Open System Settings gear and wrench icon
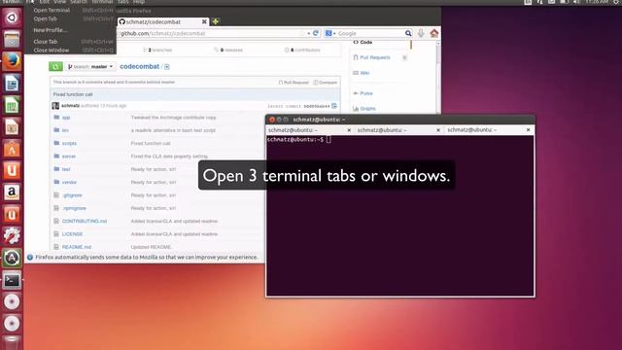The width and height of the screenshot is (622, 350). pyautogui.click(x=12, y=236)
